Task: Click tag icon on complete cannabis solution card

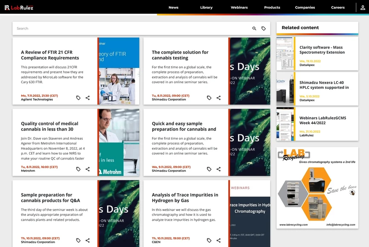Action: click(x=209, y=98)
